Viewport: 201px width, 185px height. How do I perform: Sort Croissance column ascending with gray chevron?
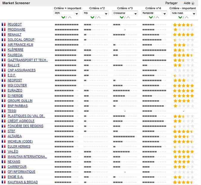pyautogui.click(x=128, y=17)
